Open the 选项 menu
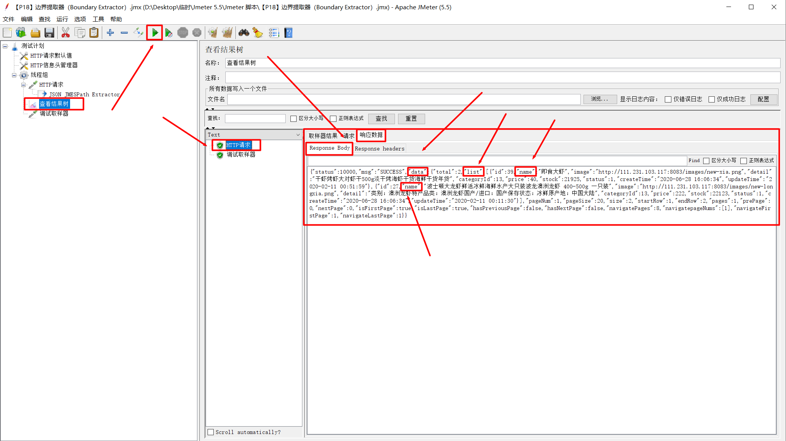786x441 pixels. point(80,19)
